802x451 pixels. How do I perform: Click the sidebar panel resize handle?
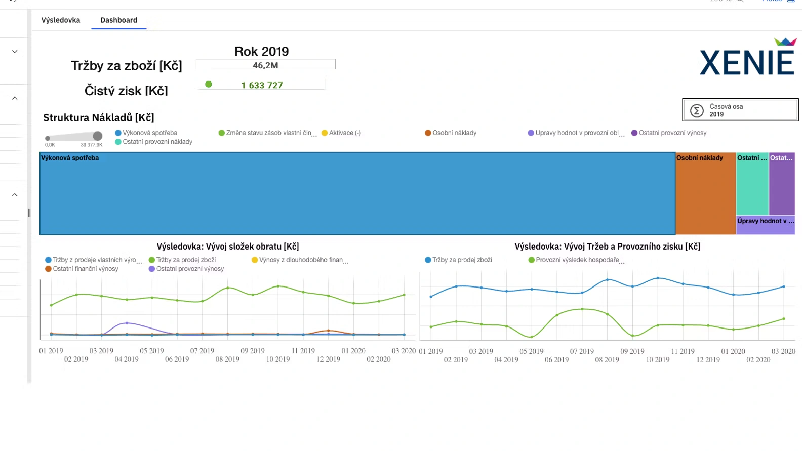click(29, 213)
